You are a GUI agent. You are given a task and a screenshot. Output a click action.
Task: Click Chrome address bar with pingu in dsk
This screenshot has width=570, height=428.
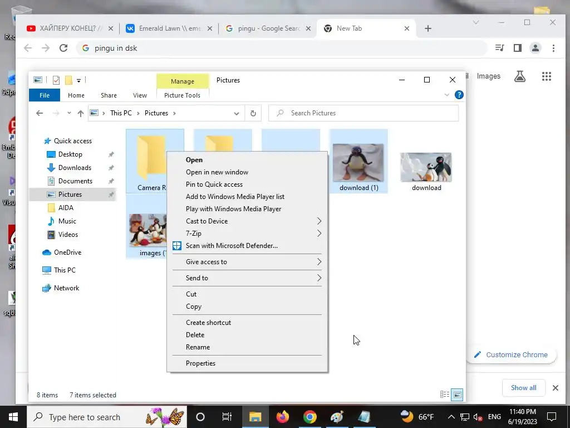[x=282, y=48]
